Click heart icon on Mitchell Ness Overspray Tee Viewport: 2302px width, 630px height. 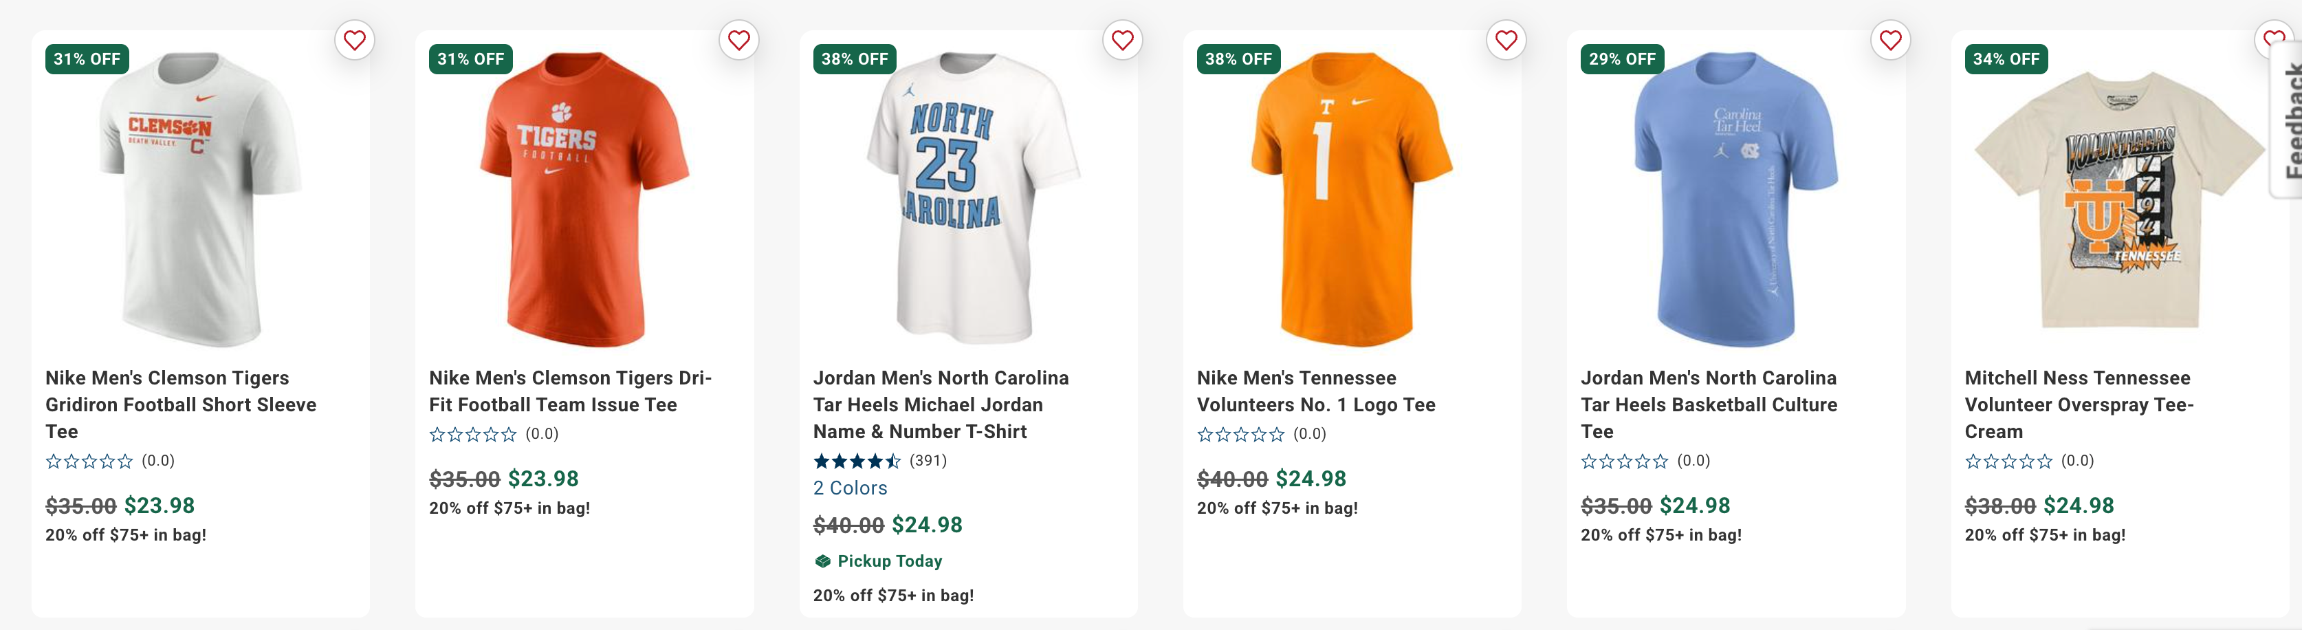2272,39
